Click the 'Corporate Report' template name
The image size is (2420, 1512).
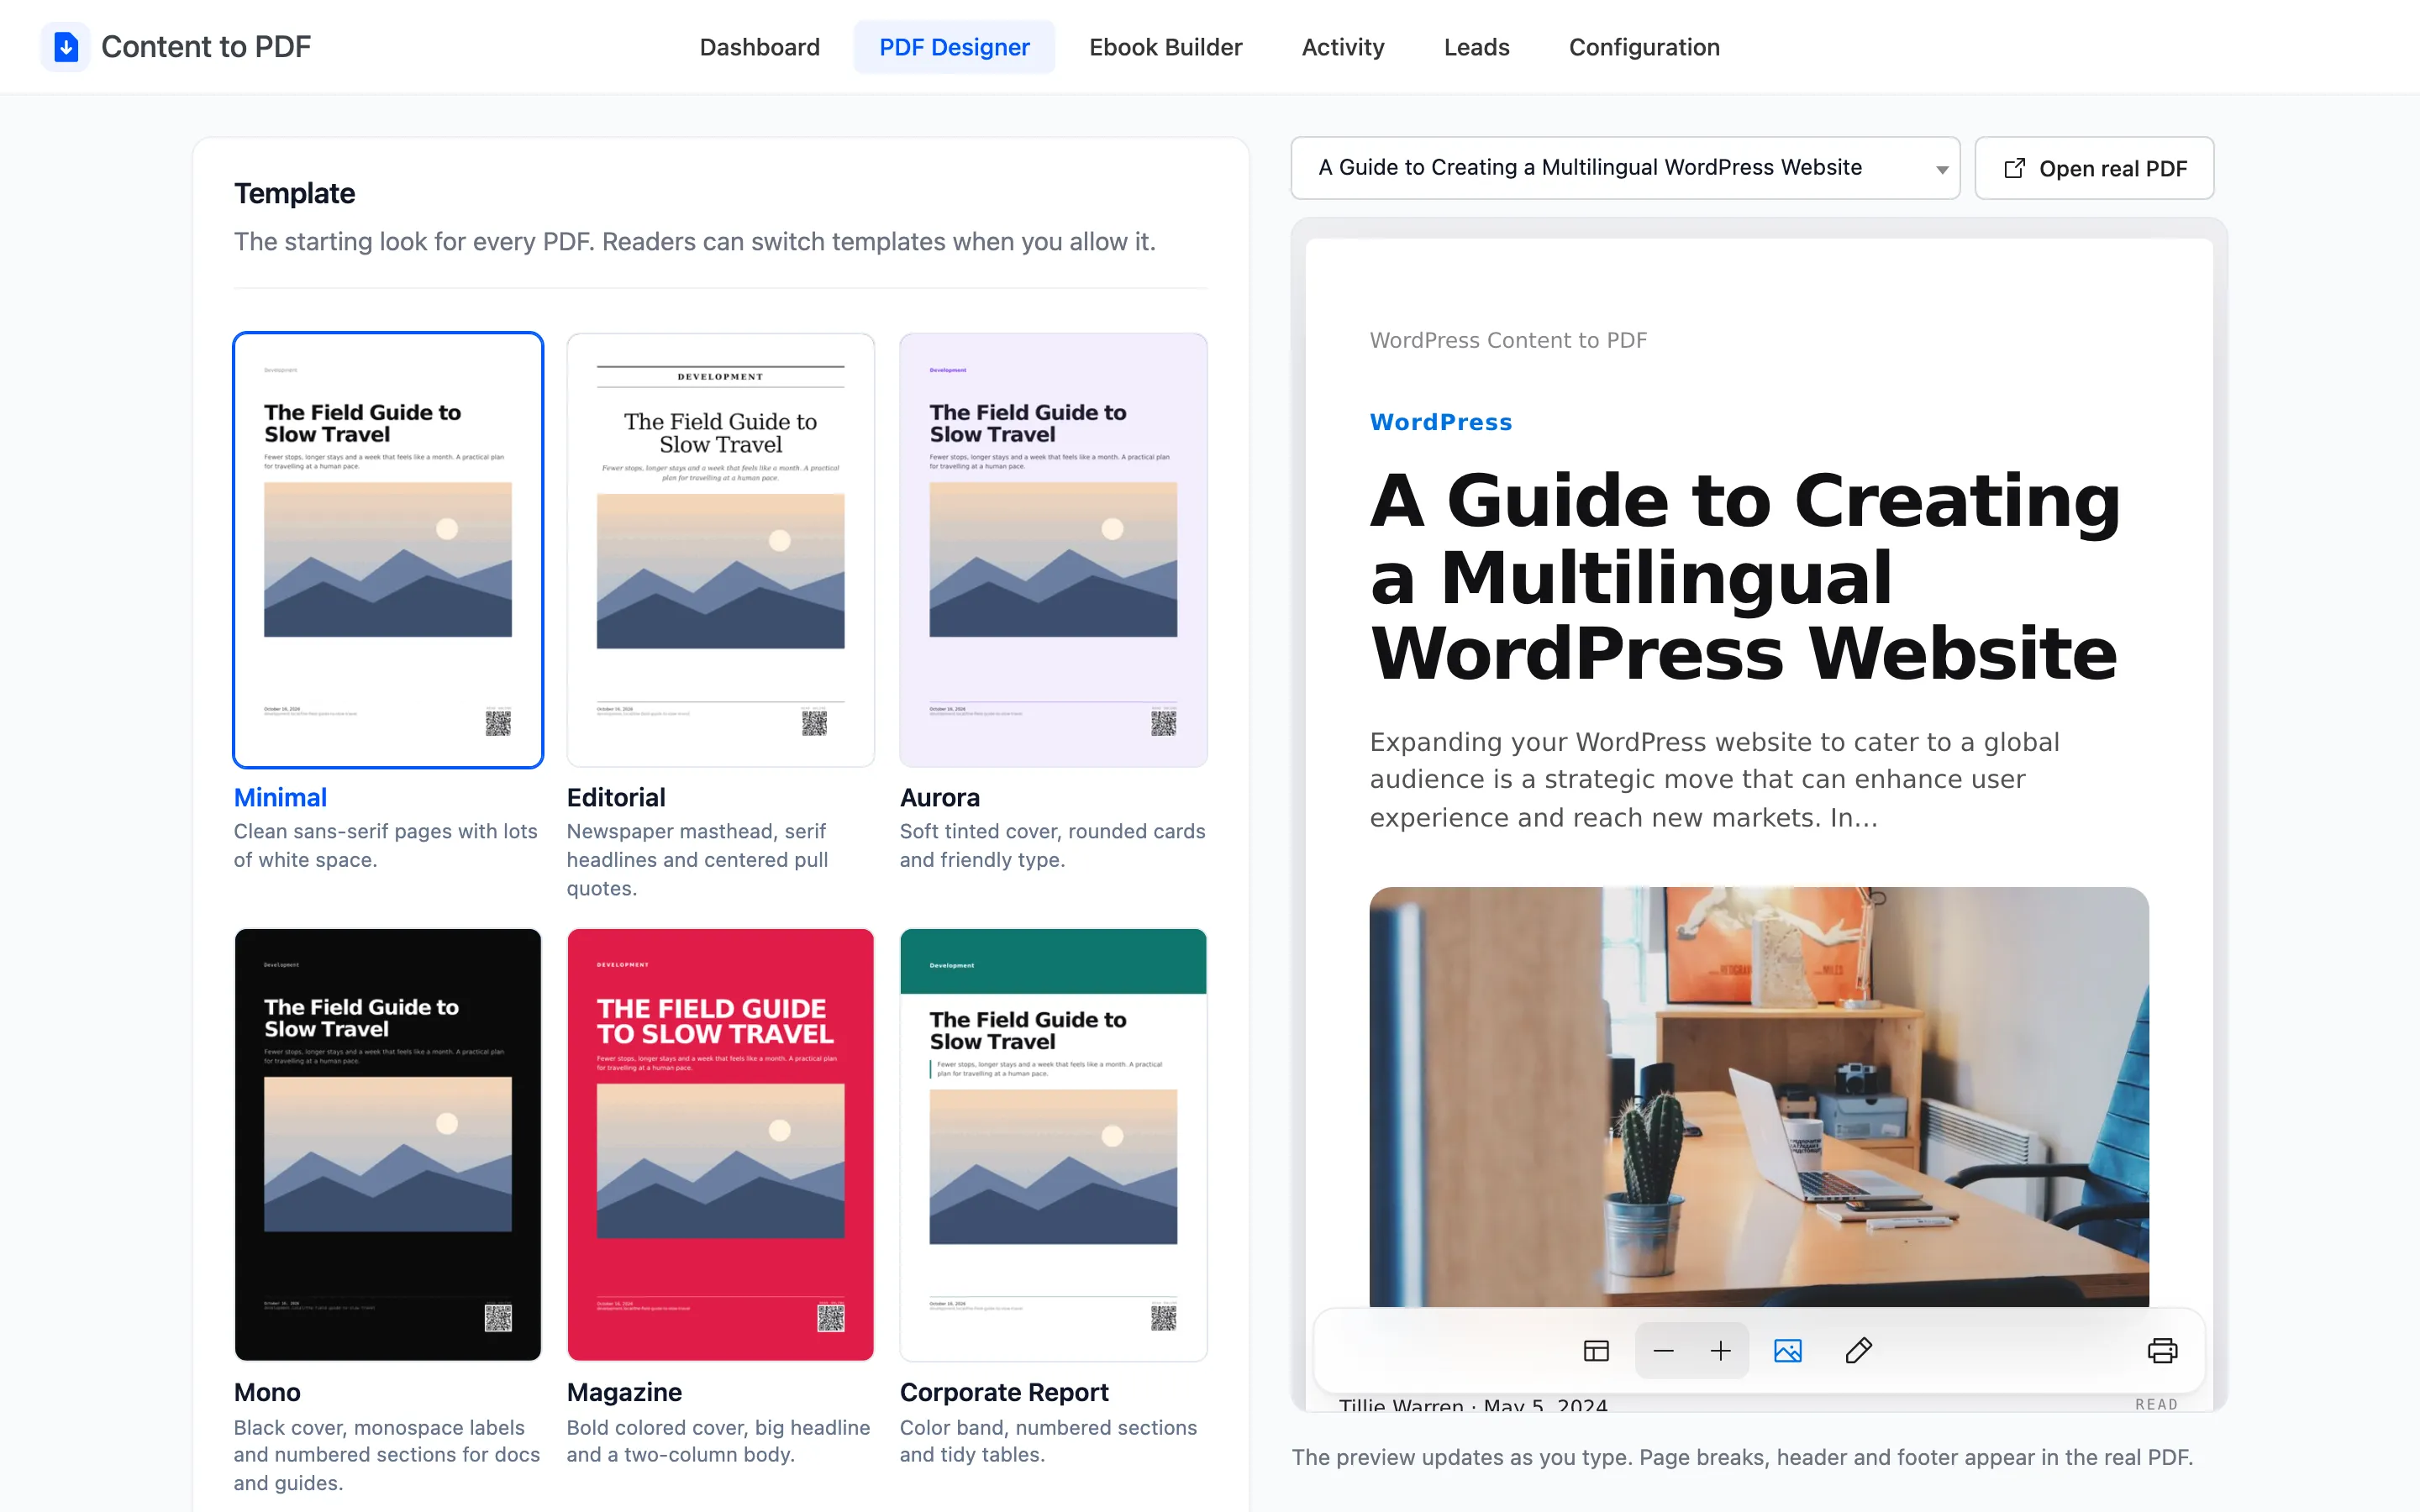(1004, 1392)
